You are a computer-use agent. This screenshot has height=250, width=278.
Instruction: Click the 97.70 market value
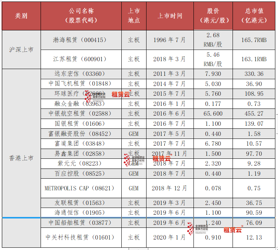point(254,154)
